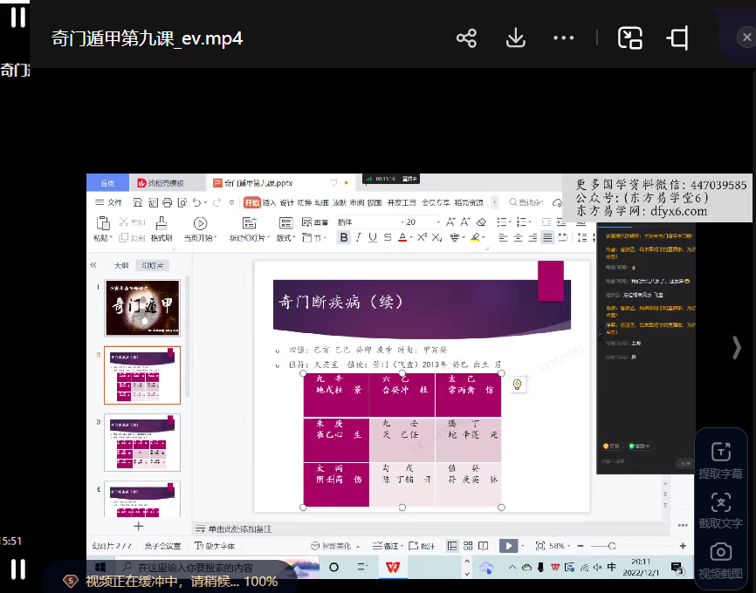Toggle underline formatting in WPS ribbon
Screen dimensions: 756x593
[373, 237]
